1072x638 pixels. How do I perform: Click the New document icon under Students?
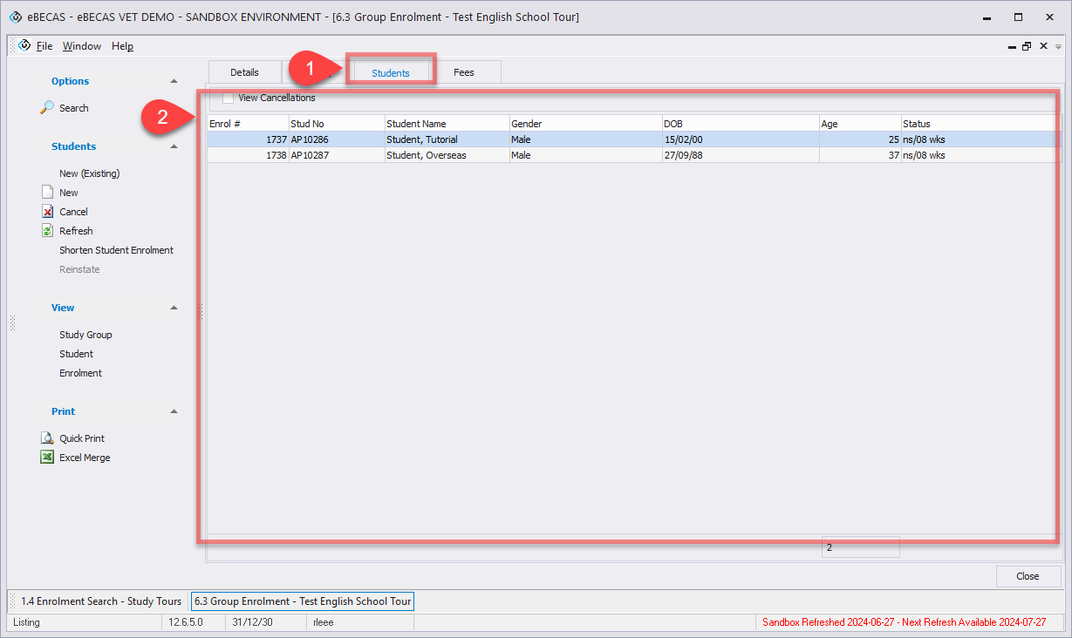click(x=48, y=193)
